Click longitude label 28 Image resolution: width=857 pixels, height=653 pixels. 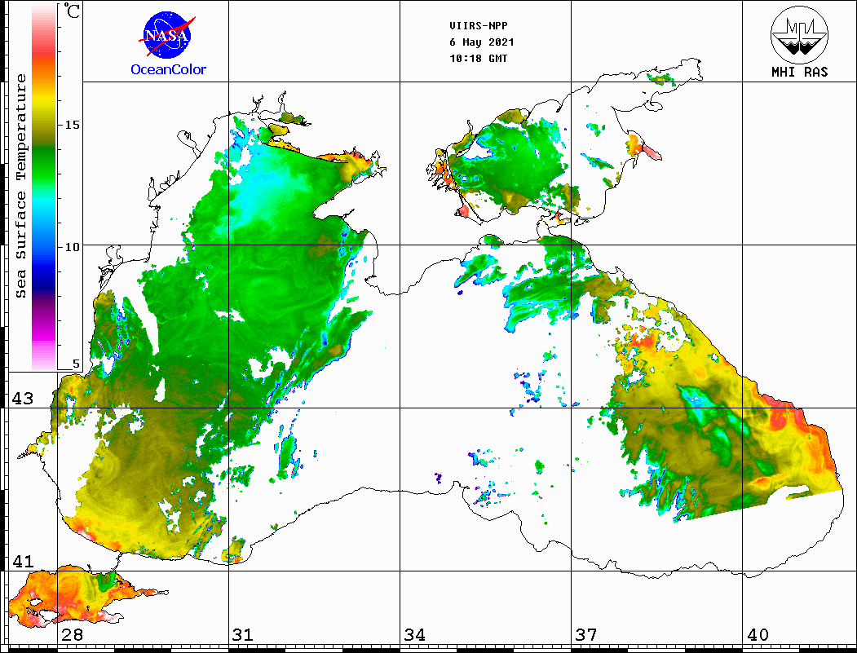(x=72, y=635)
